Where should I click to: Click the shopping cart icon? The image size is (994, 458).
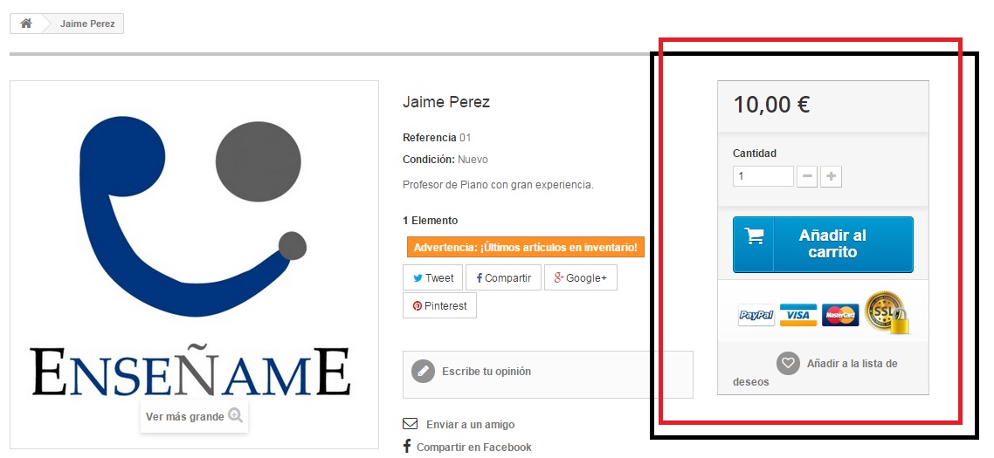(x=755, y=236)
